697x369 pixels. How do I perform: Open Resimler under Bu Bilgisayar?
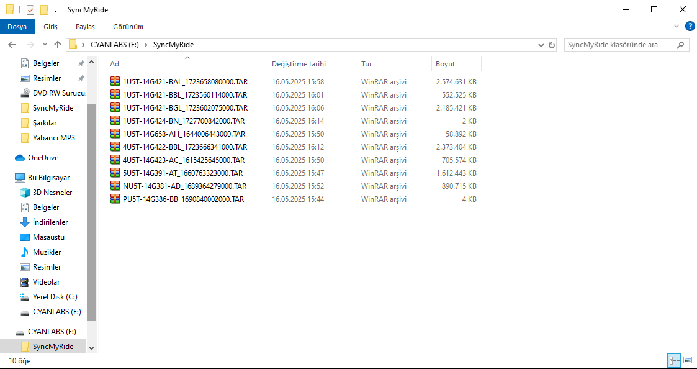click(x=47, y=267)
